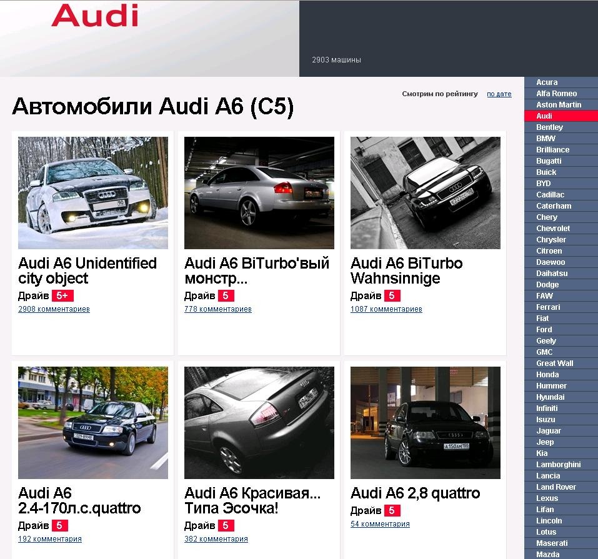Click the Audi logo in the header
Screen dimensions: 598x559
point(94,15)
